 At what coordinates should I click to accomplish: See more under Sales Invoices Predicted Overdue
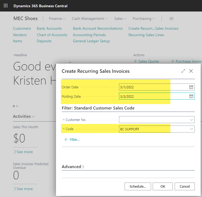[x=23, y=189]
